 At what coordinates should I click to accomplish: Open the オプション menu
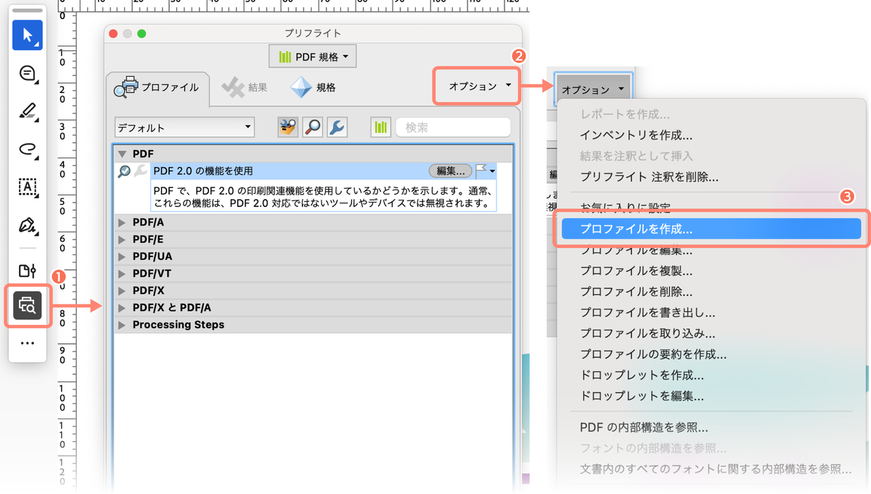click(x=476, y=85)
